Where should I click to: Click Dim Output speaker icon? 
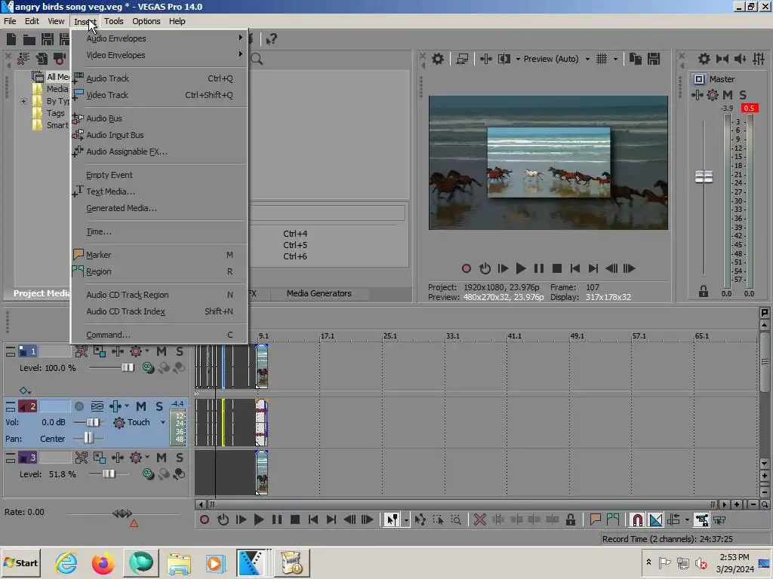pyautogui.click(x=740, y=59)
